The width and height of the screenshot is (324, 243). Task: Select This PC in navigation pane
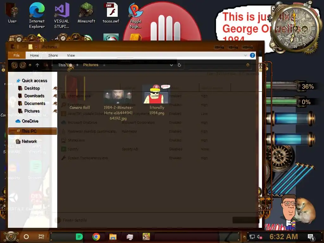(33, 131)
